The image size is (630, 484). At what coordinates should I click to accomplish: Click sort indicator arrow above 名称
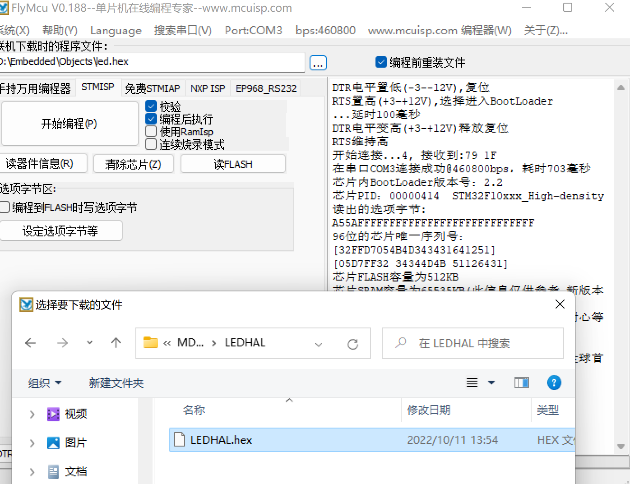coord(289,400)
